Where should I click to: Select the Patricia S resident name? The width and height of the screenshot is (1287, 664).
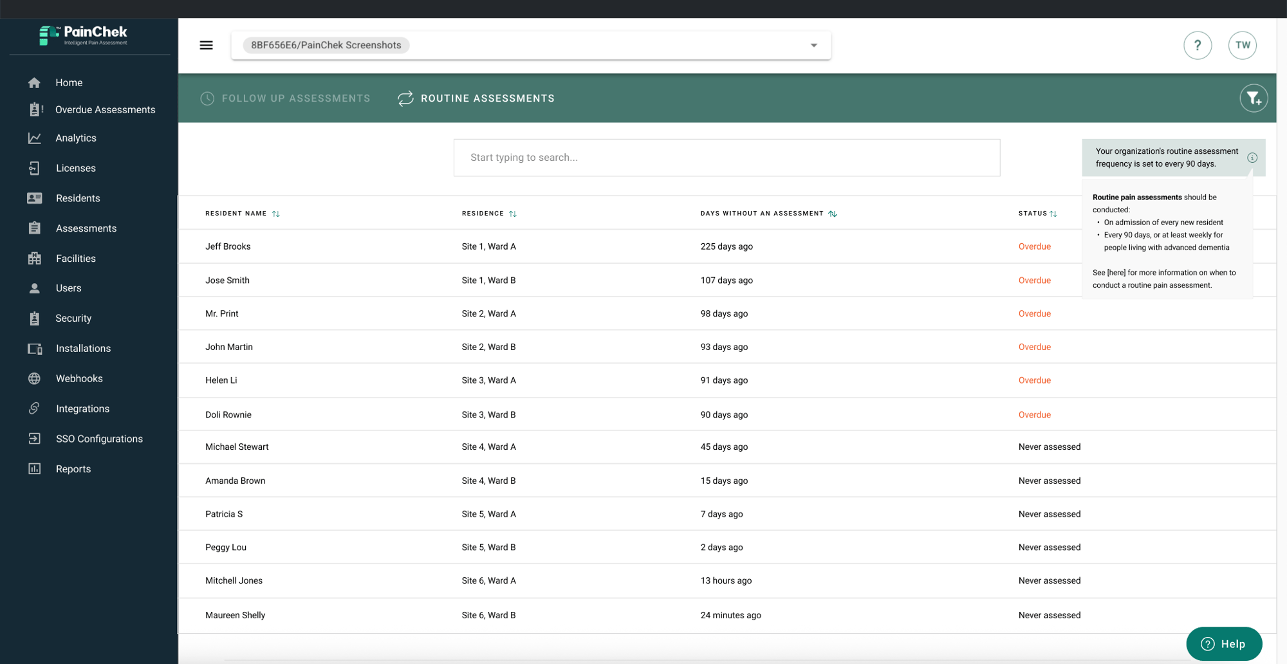[224, 514]
